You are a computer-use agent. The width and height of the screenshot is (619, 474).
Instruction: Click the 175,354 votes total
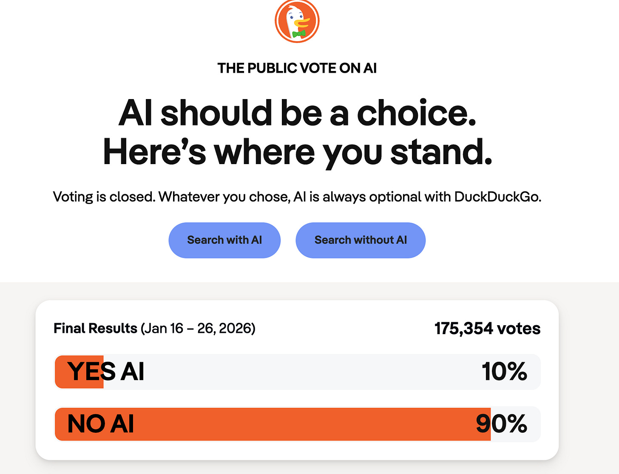[487, 329]
